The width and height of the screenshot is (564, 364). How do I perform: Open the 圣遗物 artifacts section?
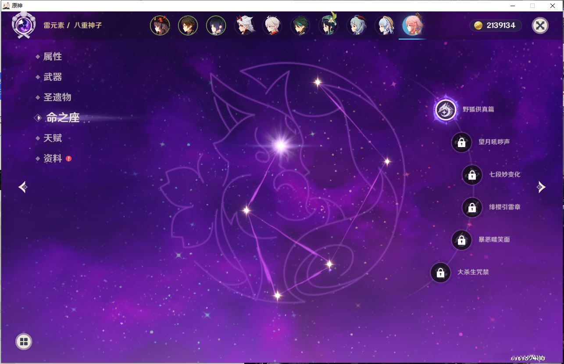point(57,97)
